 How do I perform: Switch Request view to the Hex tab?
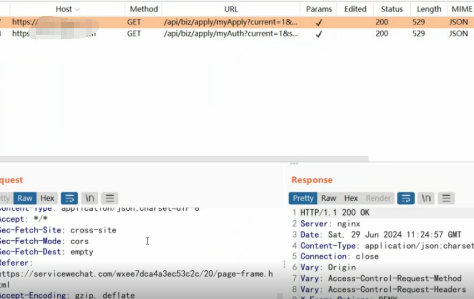(x=47, y=198)
